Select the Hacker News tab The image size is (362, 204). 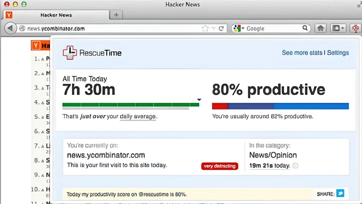(x=56, y=15)
